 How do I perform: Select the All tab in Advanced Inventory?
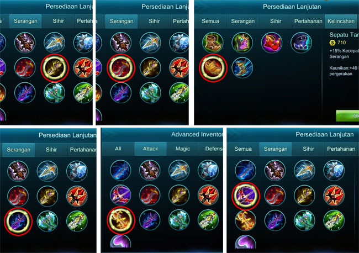pos(118,149)
